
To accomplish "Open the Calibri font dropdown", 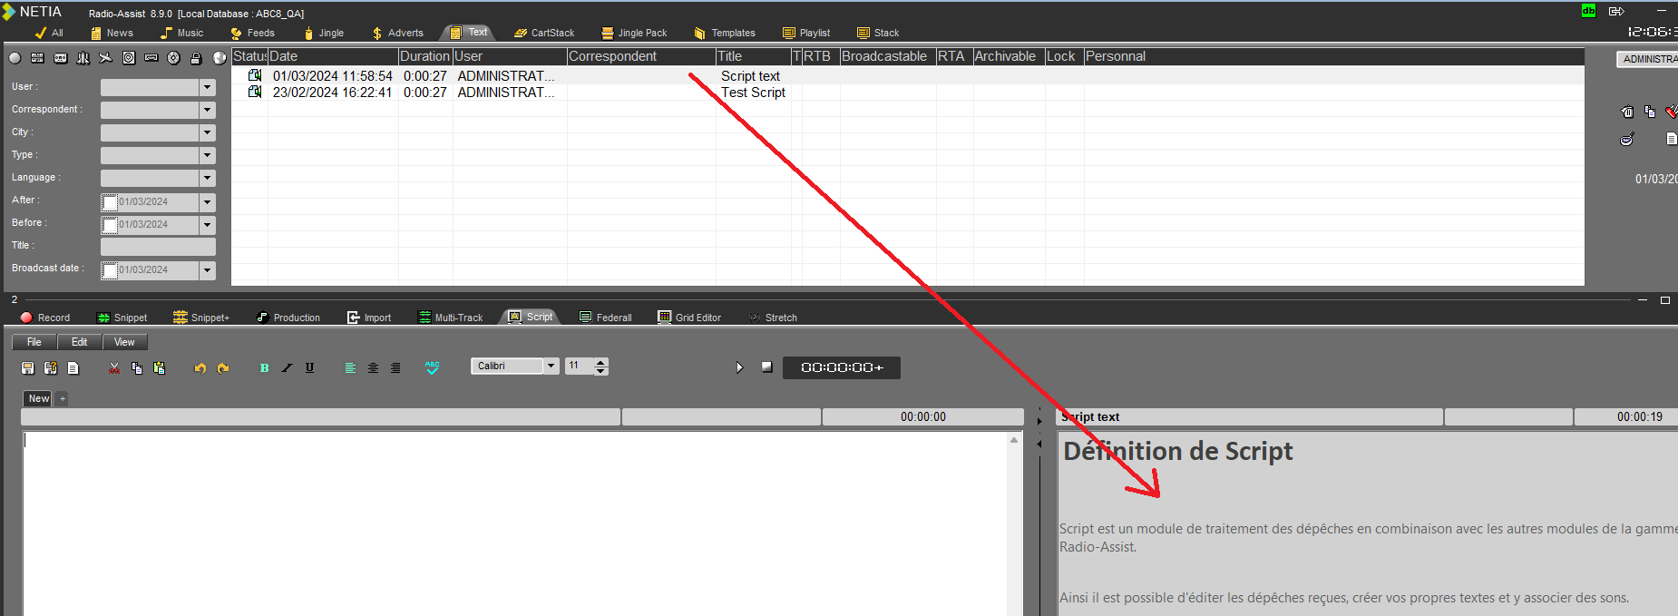I will point(551,366).
